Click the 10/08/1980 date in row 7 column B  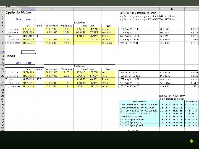pos(28,33)
